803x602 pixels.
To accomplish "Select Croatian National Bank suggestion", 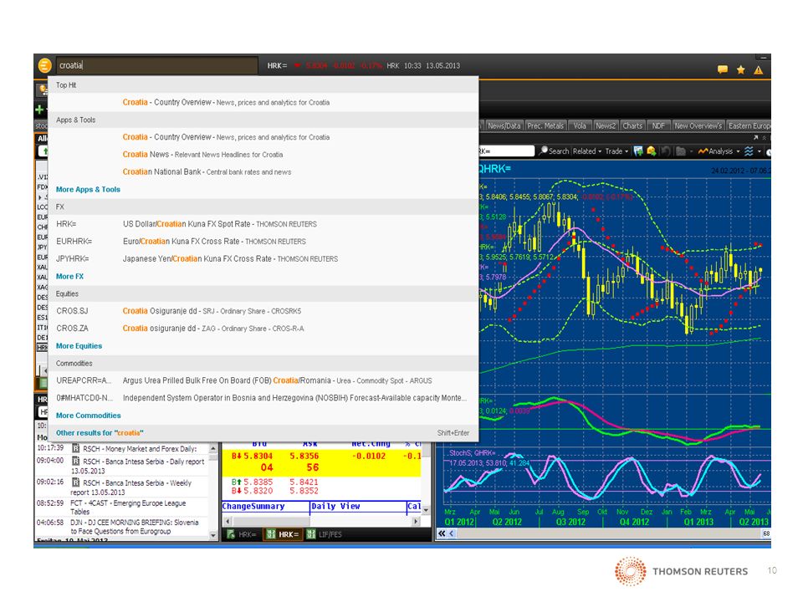I will point(263,172).
